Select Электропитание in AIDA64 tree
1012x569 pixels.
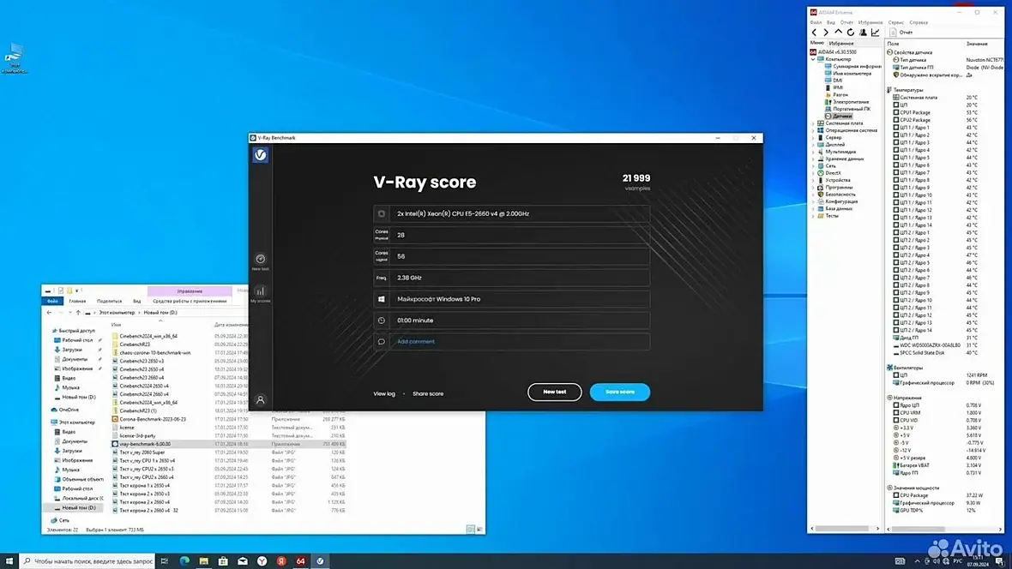(x=851, y=102)
